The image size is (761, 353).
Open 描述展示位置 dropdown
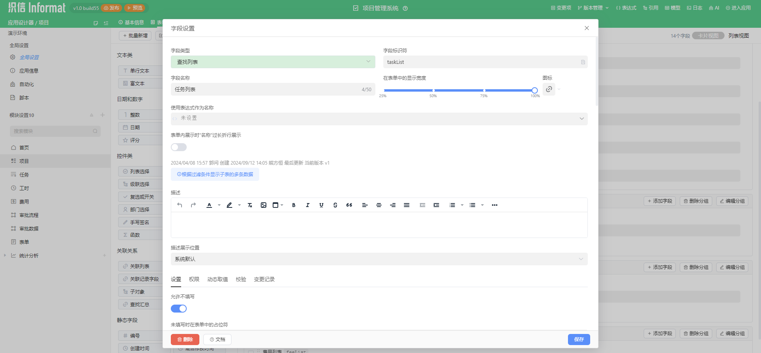379,259
